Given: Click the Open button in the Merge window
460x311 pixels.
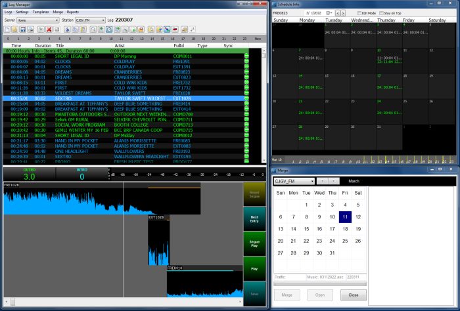Looking at the screenshot, I should pos(320,295).
